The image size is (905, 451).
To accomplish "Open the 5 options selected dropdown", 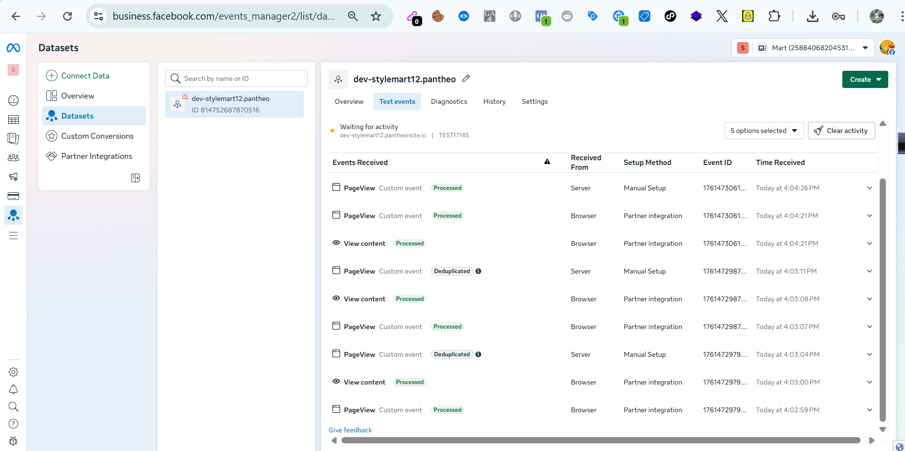I will tap(763, 131).
